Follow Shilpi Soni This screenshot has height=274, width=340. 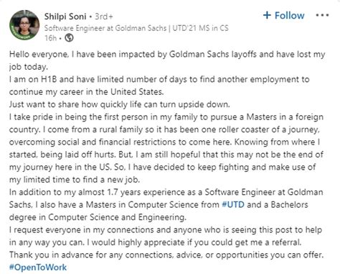click(284, 15)
